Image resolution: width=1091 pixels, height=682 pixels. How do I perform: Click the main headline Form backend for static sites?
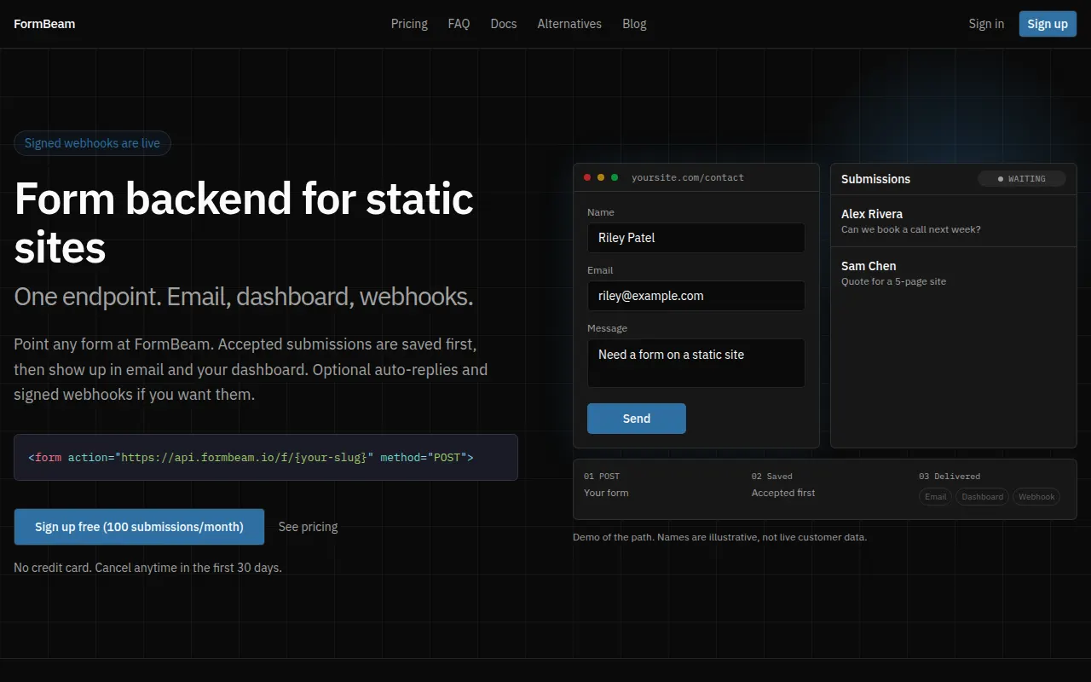coord(245,223)
